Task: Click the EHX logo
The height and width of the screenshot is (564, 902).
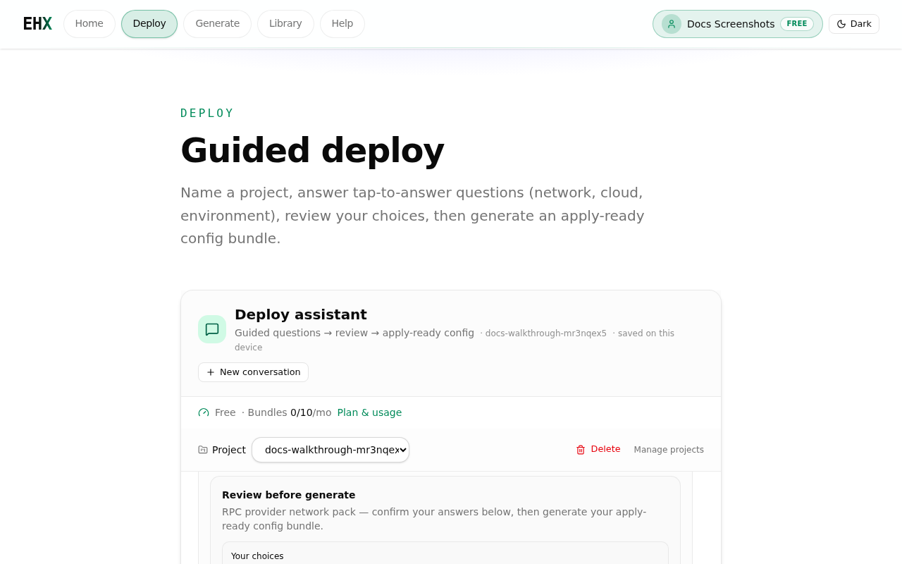Action: pos(37,24)
